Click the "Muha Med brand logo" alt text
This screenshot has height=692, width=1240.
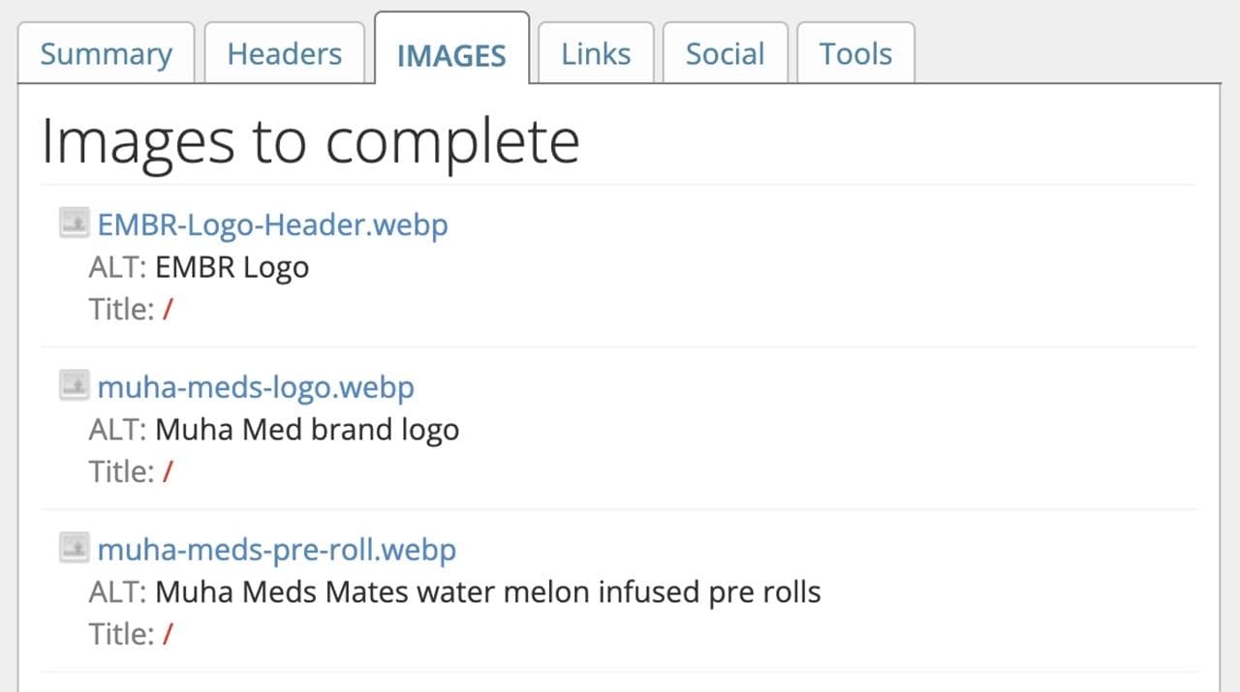click(307, 430)
